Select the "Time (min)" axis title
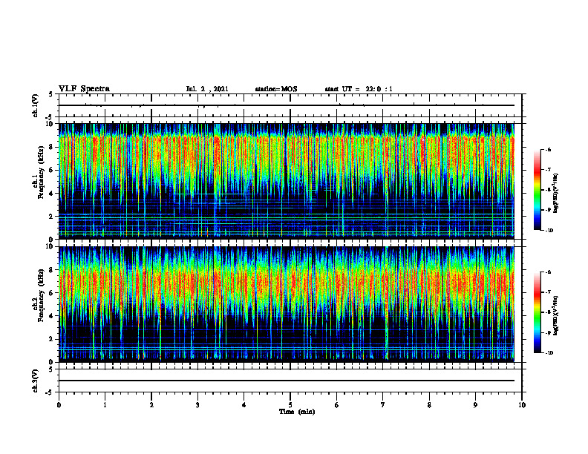Screen dimensions: 588x454 pyautogui.click(x=297, y=412)
